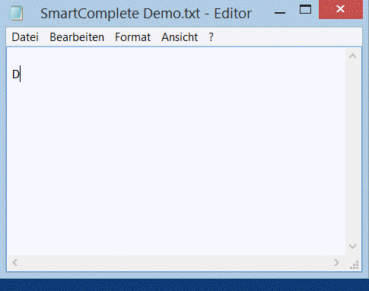369x291 pixels.
Task: Click the vertical scrollbar track
Action: pyautogui.click(x=352, y=151)
